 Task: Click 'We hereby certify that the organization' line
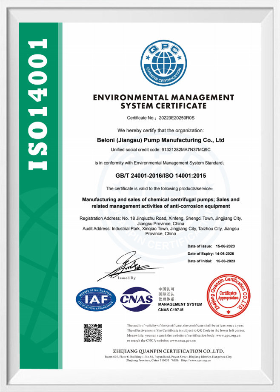pyautogui.click(x=161, y=131)
